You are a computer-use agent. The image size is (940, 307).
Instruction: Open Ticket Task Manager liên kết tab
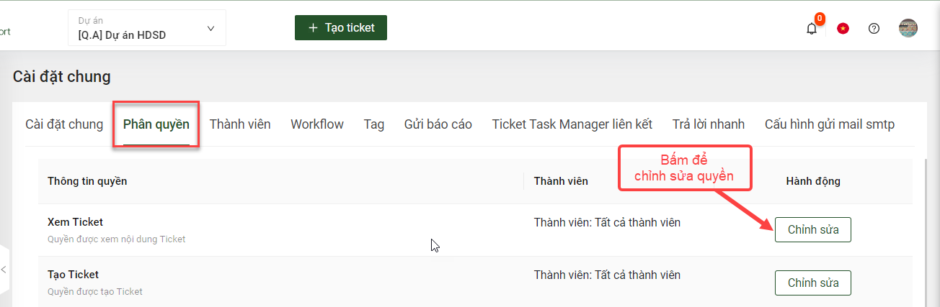tap(572, 124)
